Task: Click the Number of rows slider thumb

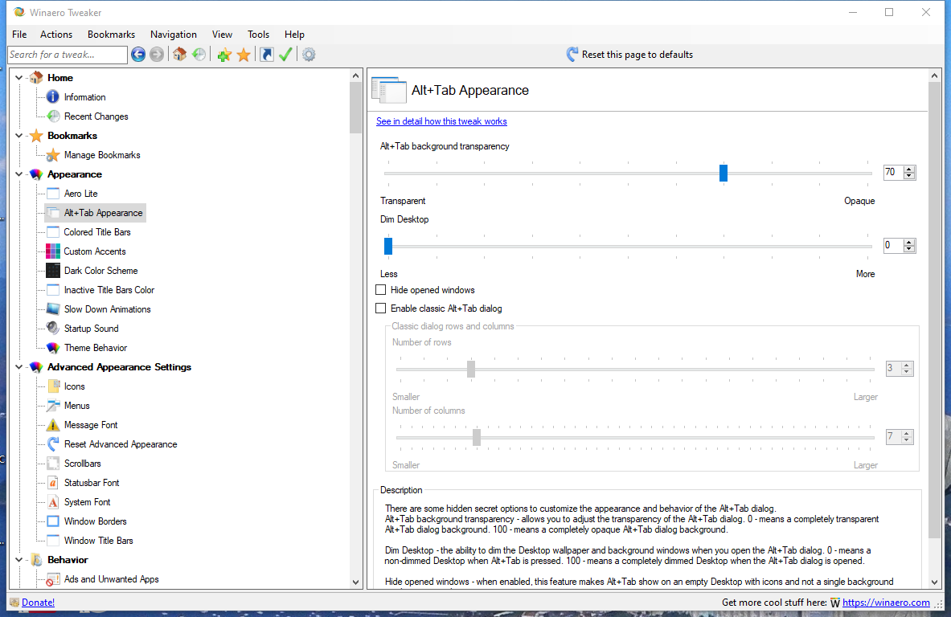Action: pos(470,369)
